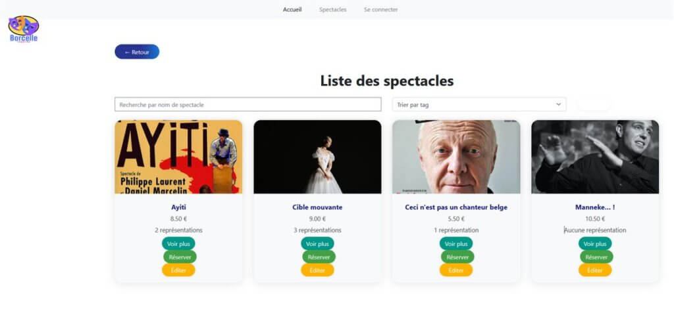Select the Cible mouvante ballerina image

click(317, 157)
